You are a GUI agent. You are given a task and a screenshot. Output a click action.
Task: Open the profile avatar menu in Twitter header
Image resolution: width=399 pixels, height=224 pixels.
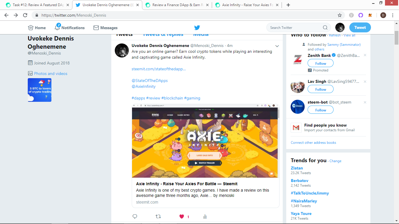pos(340,27)
